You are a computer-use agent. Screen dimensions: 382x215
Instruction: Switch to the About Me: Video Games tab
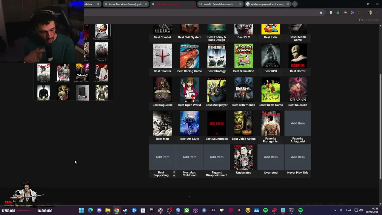[125, 4]
